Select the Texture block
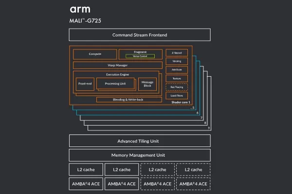Screen dimensions: 292x194 (176, 78)
